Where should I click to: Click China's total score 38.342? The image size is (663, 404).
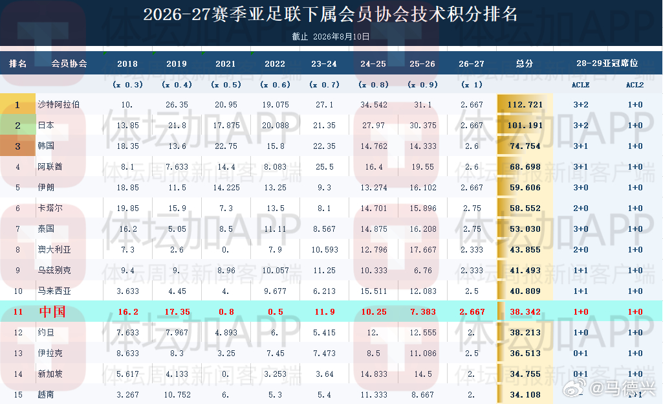[x=525, y=312]
